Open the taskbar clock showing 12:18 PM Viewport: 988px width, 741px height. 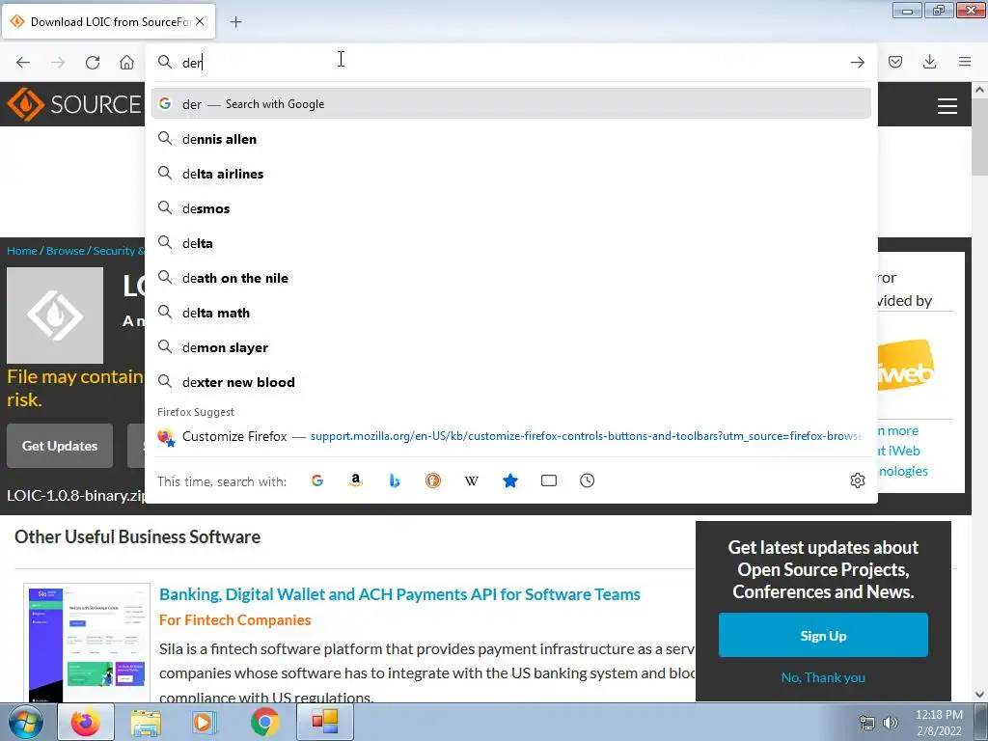[x=939, y=723]
